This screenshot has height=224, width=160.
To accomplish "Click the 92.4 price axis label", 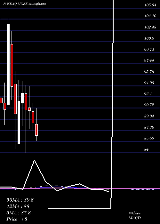I will pyautogui.click(x=148, y=94).
